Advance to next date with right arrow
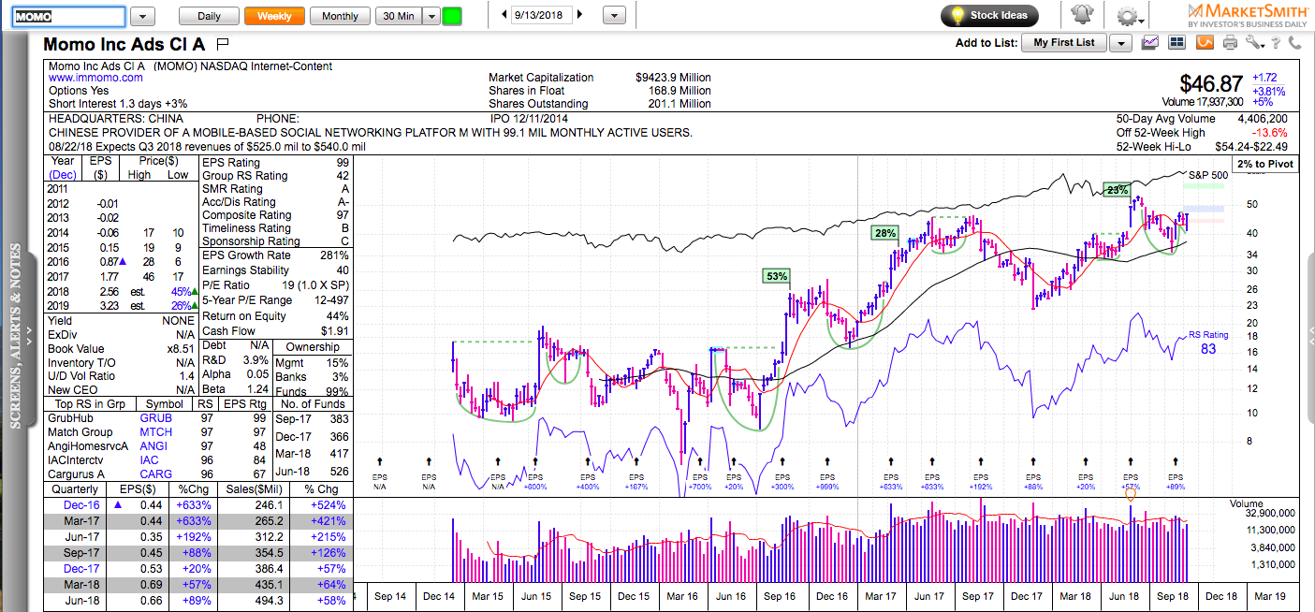The image size is (1315, 612). 579,15
